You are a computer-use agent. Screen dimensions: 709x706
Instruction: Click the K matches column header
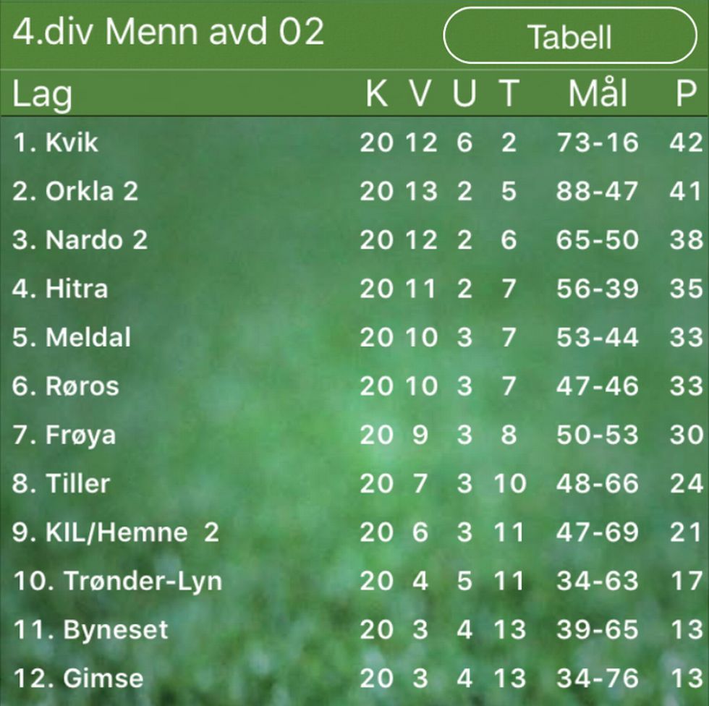(x=376, y=93)
